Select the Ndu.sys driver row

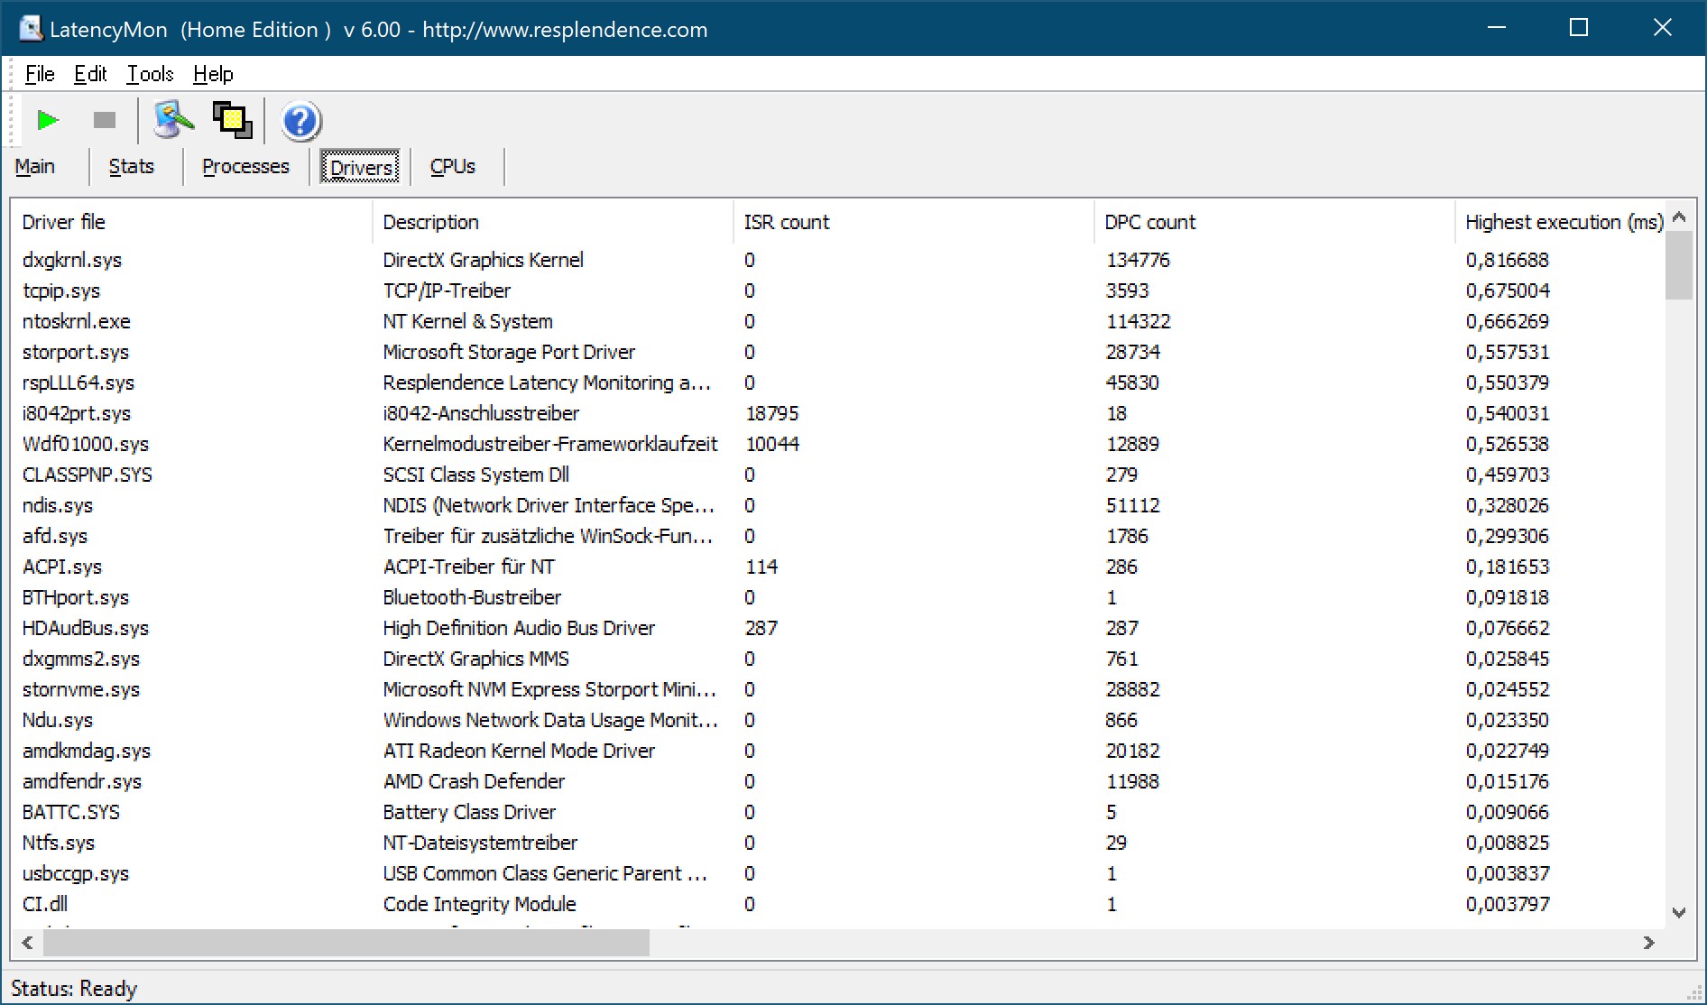pos(838,720)
